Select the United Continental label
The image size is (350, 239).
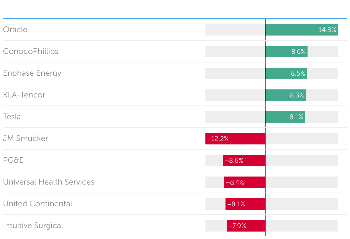pyautogui.click(x=38, y=204)
